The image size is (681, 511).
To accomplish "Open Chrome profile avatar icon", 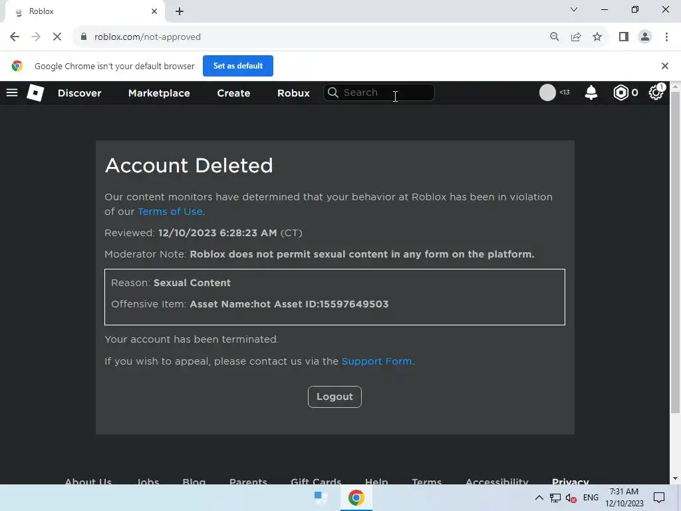I will pyautogui.click(x=645, y=37).
